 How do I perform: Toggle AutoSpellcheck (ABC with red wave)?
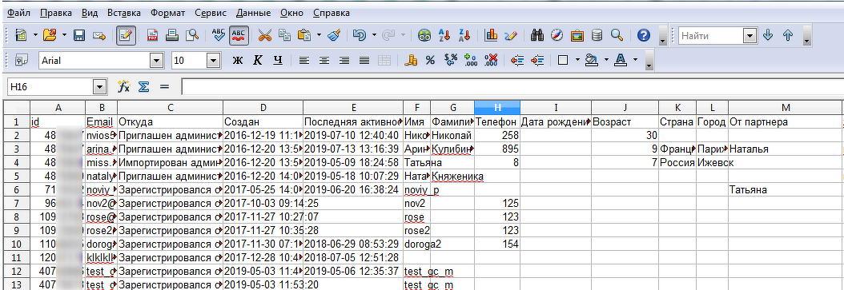click(x=239, y=35)
